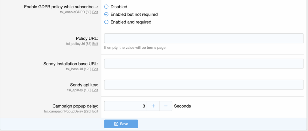Open Edit link for tsi_apiKey

click(x=95, y=90)
